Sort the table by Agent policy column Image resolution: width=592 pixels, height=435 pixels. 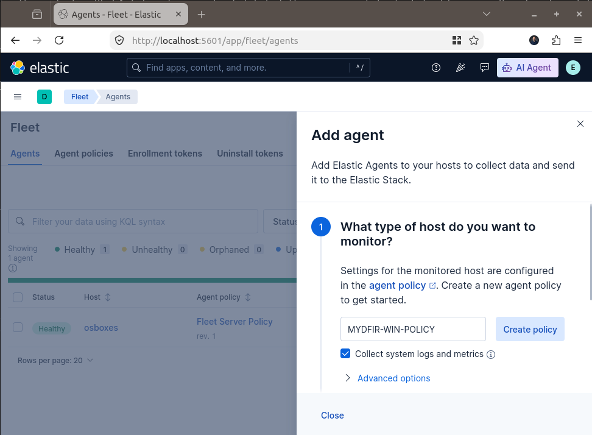click(x=224, y=297)
